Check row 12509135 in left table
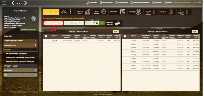The image size is (204, 96). [x=46, y=41]
